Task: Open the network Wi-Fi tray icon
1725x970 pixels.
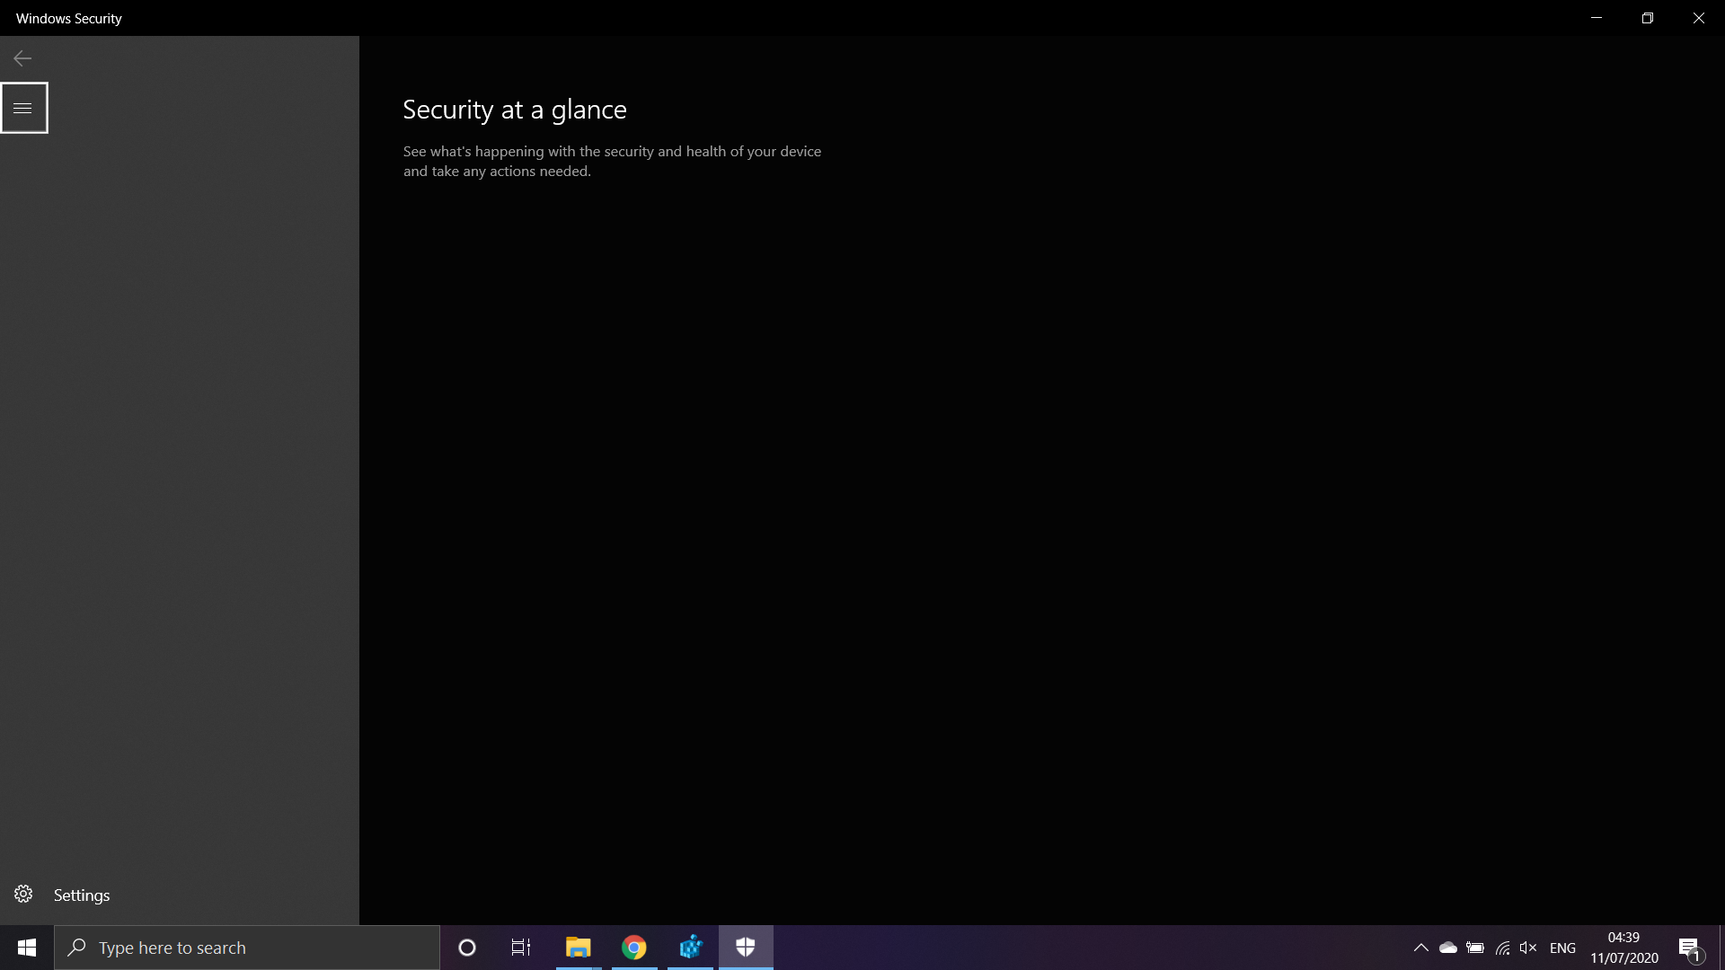Action: coord(1502,948)
